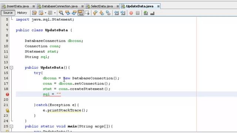Collapse the main method fold at line 25

click(11, 126)
